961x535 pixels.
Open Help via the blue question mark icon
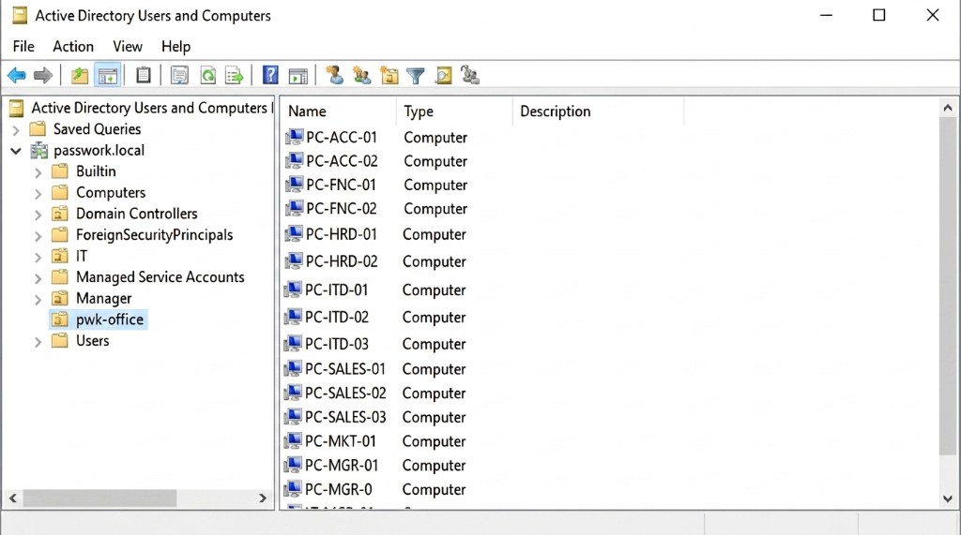(270, 75)
